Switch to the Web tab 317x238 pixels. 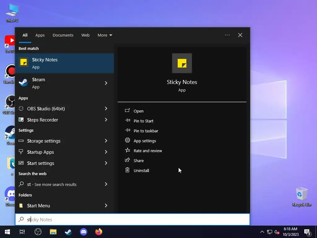[x=85, y=35]
